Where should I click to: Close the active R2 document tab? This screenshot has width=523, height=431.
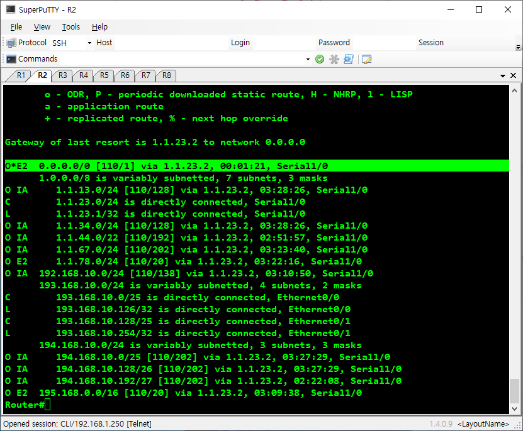click(x=514, y=75)
